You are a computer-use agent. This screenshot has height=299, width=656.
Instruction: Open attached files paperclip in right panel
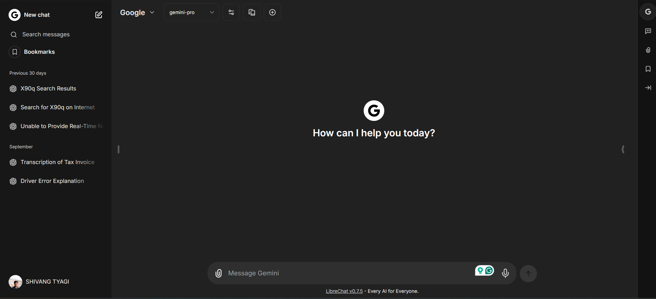648,50
